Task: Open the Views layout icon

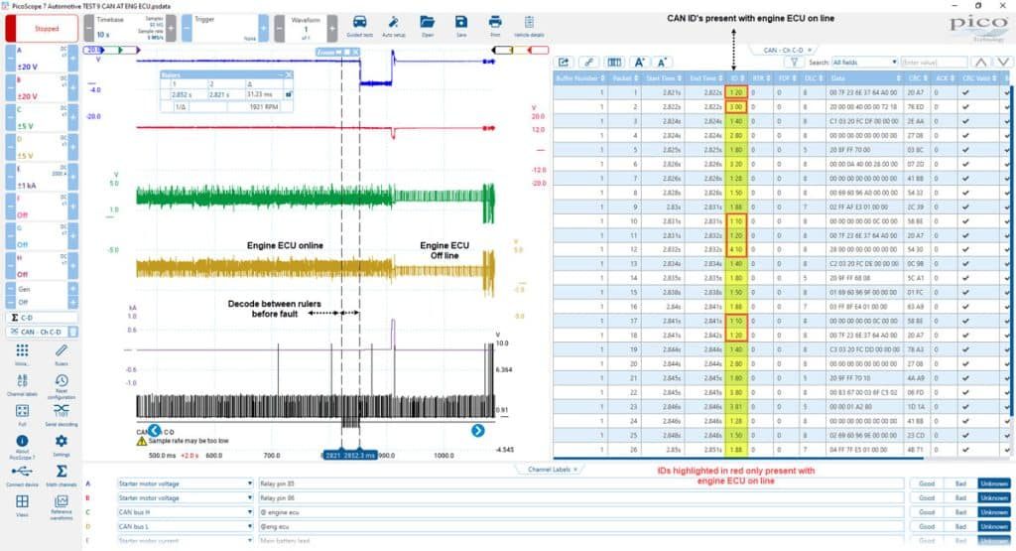Action: tap(22, 505)
